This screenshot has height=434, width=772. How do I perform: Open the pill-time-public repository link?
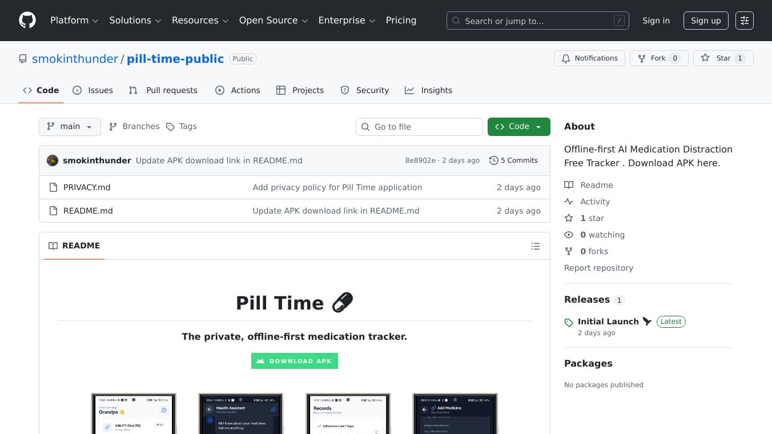(175, 59)
